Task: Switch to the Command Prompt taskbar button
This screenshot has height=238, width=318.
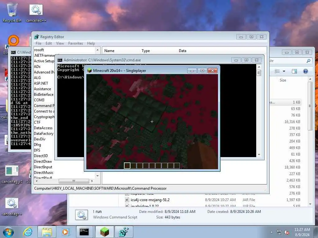Action: click(84, 232)
